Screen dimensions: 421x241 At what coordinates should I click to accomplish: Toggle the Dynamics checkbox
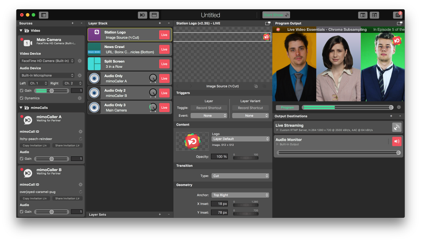21,98
